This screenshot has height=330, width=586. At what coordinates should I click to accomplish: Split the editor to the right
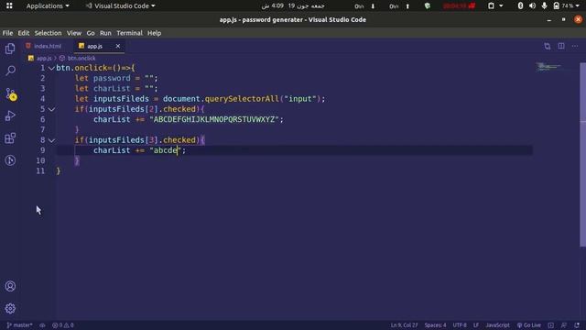pyautogui.click(x=561, y=46)
